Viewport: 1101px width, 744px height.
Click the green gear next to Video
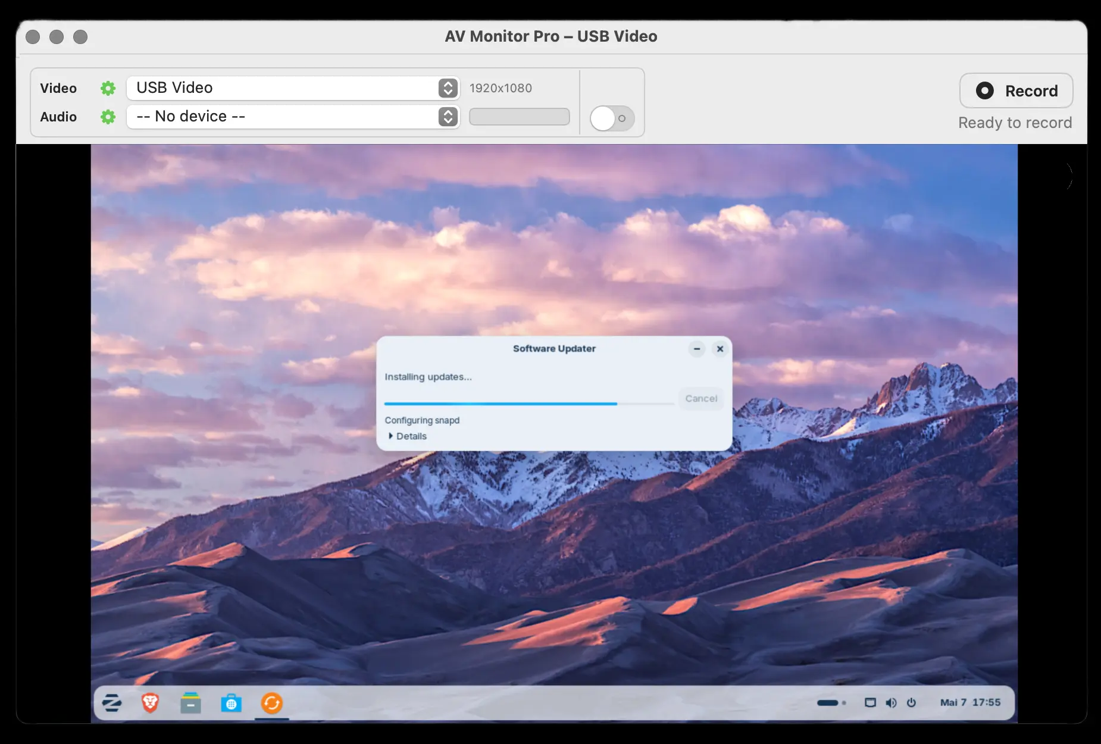(x=108, y=88)
